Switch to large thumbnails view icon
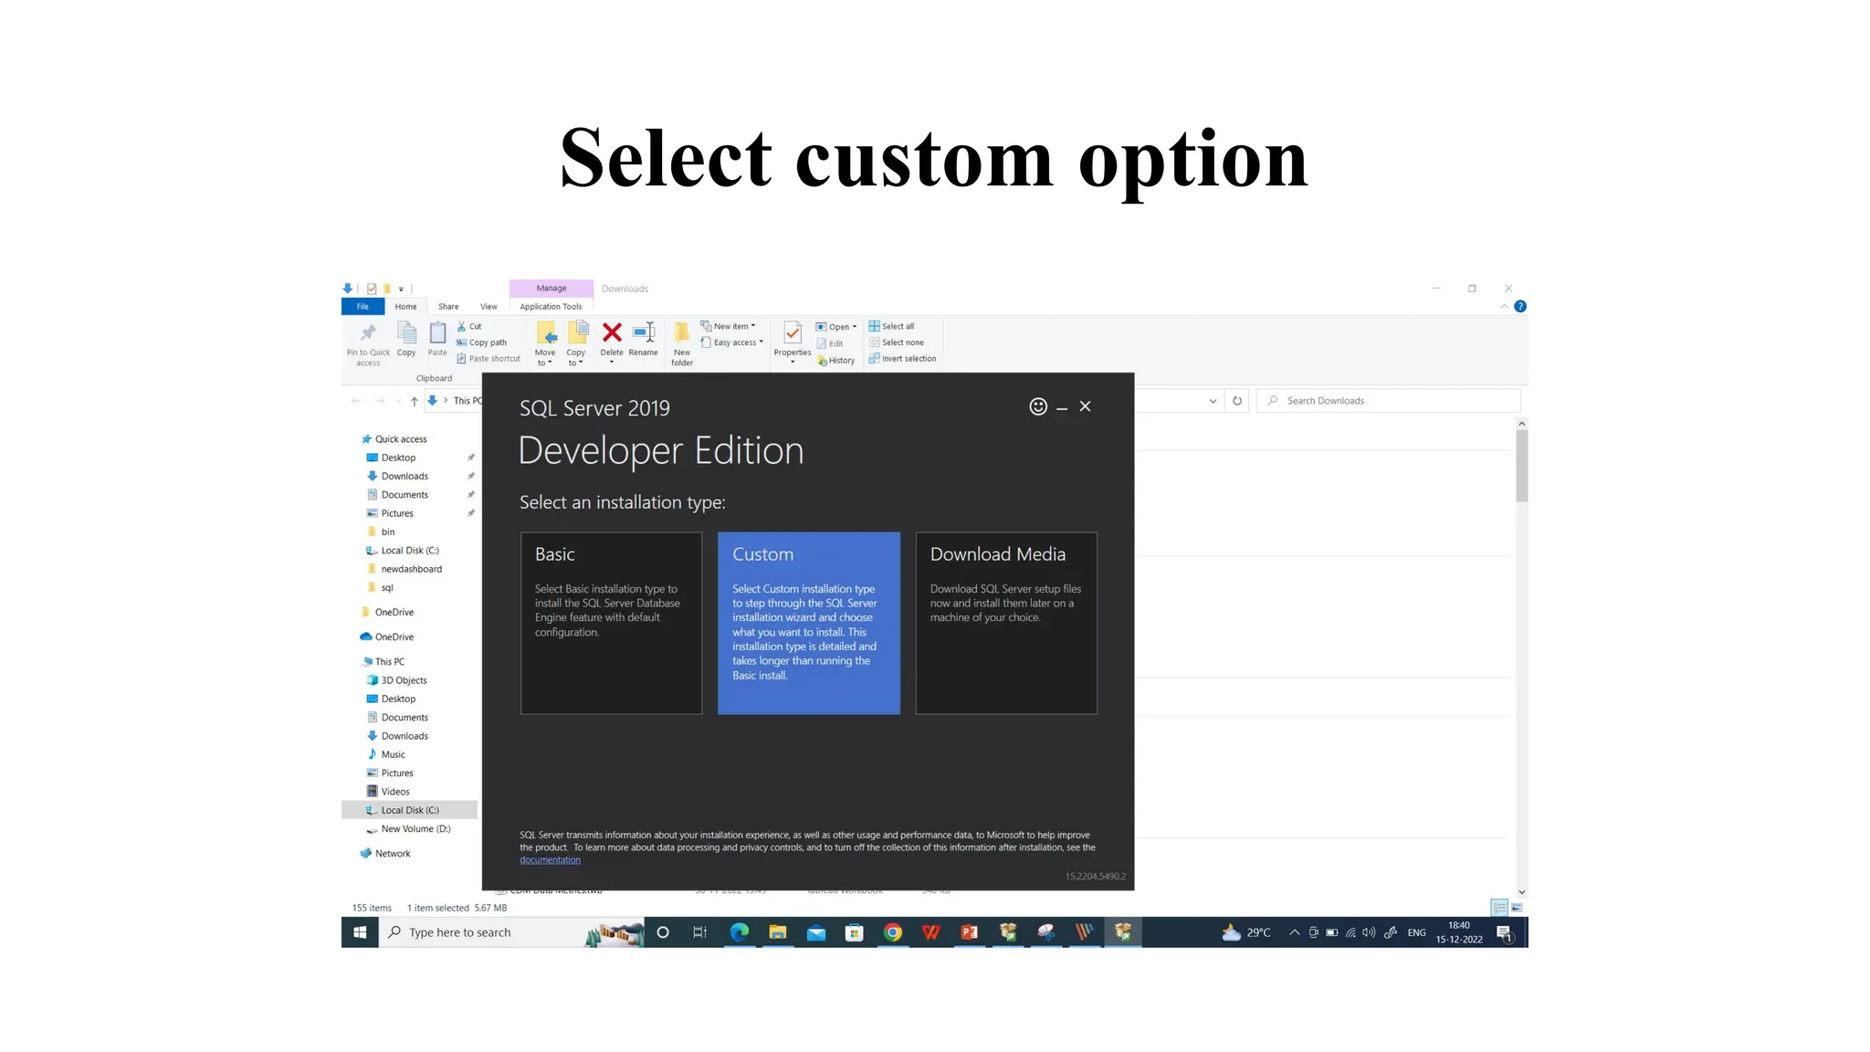This screenshot has height=1052, width=1870. tap(1517, 908)
